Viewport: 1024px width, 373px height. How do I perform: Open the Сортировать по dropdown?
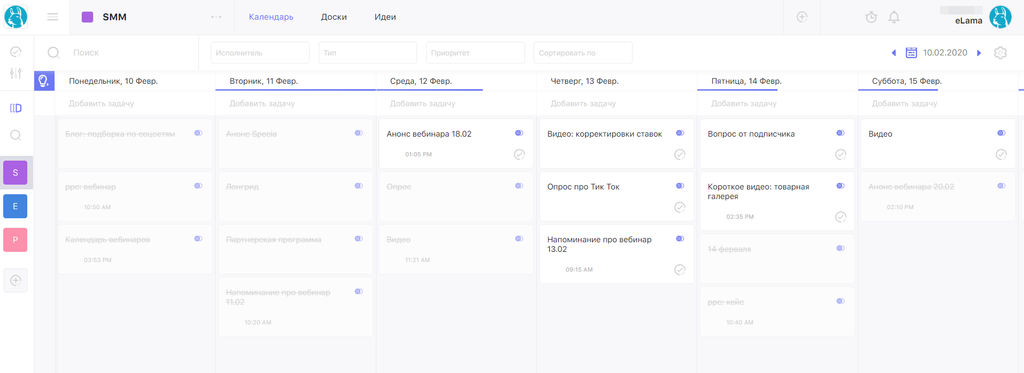click(582, 53)
